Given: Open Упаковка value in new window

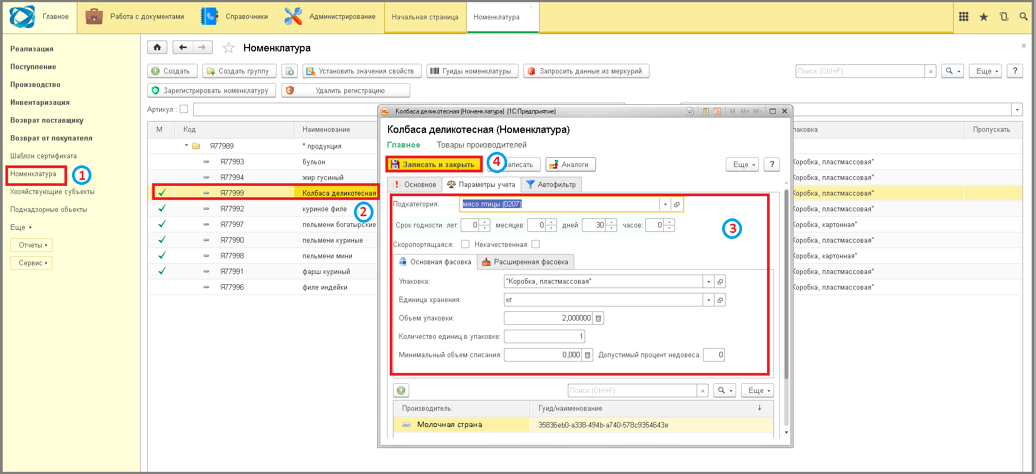Looking at the screenshot, I should click(x=720, y=282).
